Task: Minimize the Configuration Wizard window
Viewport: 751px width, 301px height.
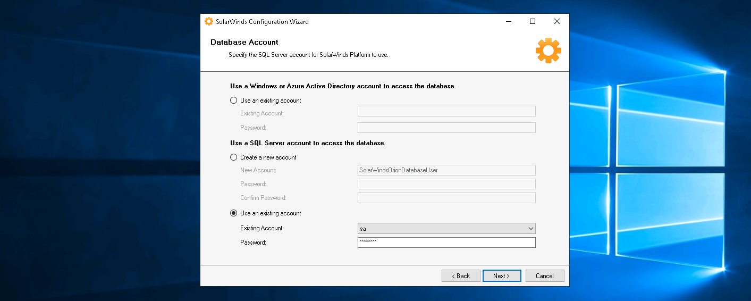Action: (x=508, y=22)
